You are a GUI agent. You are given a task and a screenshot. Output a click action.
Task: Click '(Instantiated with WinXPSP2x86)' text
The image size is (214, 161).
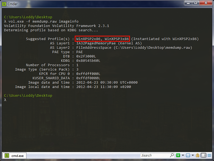165,39
